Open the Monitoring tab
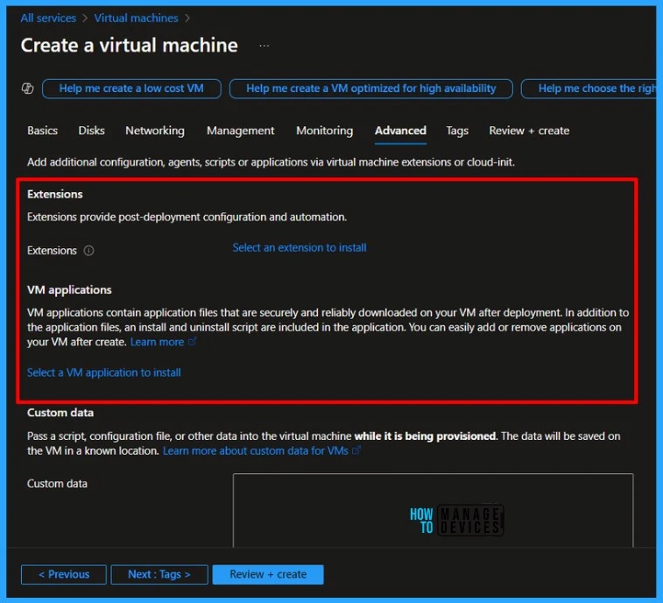This screenshot has height=603, width=663. coord(324,131)
